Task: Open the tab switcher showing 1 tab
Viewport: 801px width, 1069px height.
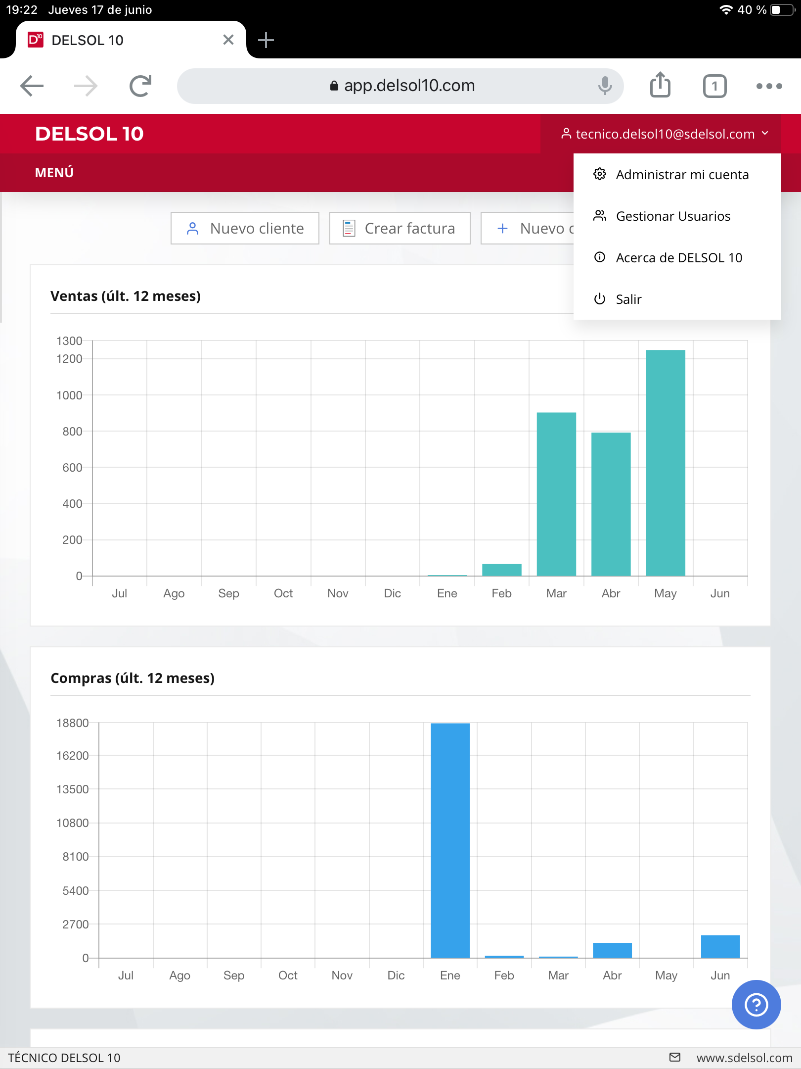Action: [714, 86]
